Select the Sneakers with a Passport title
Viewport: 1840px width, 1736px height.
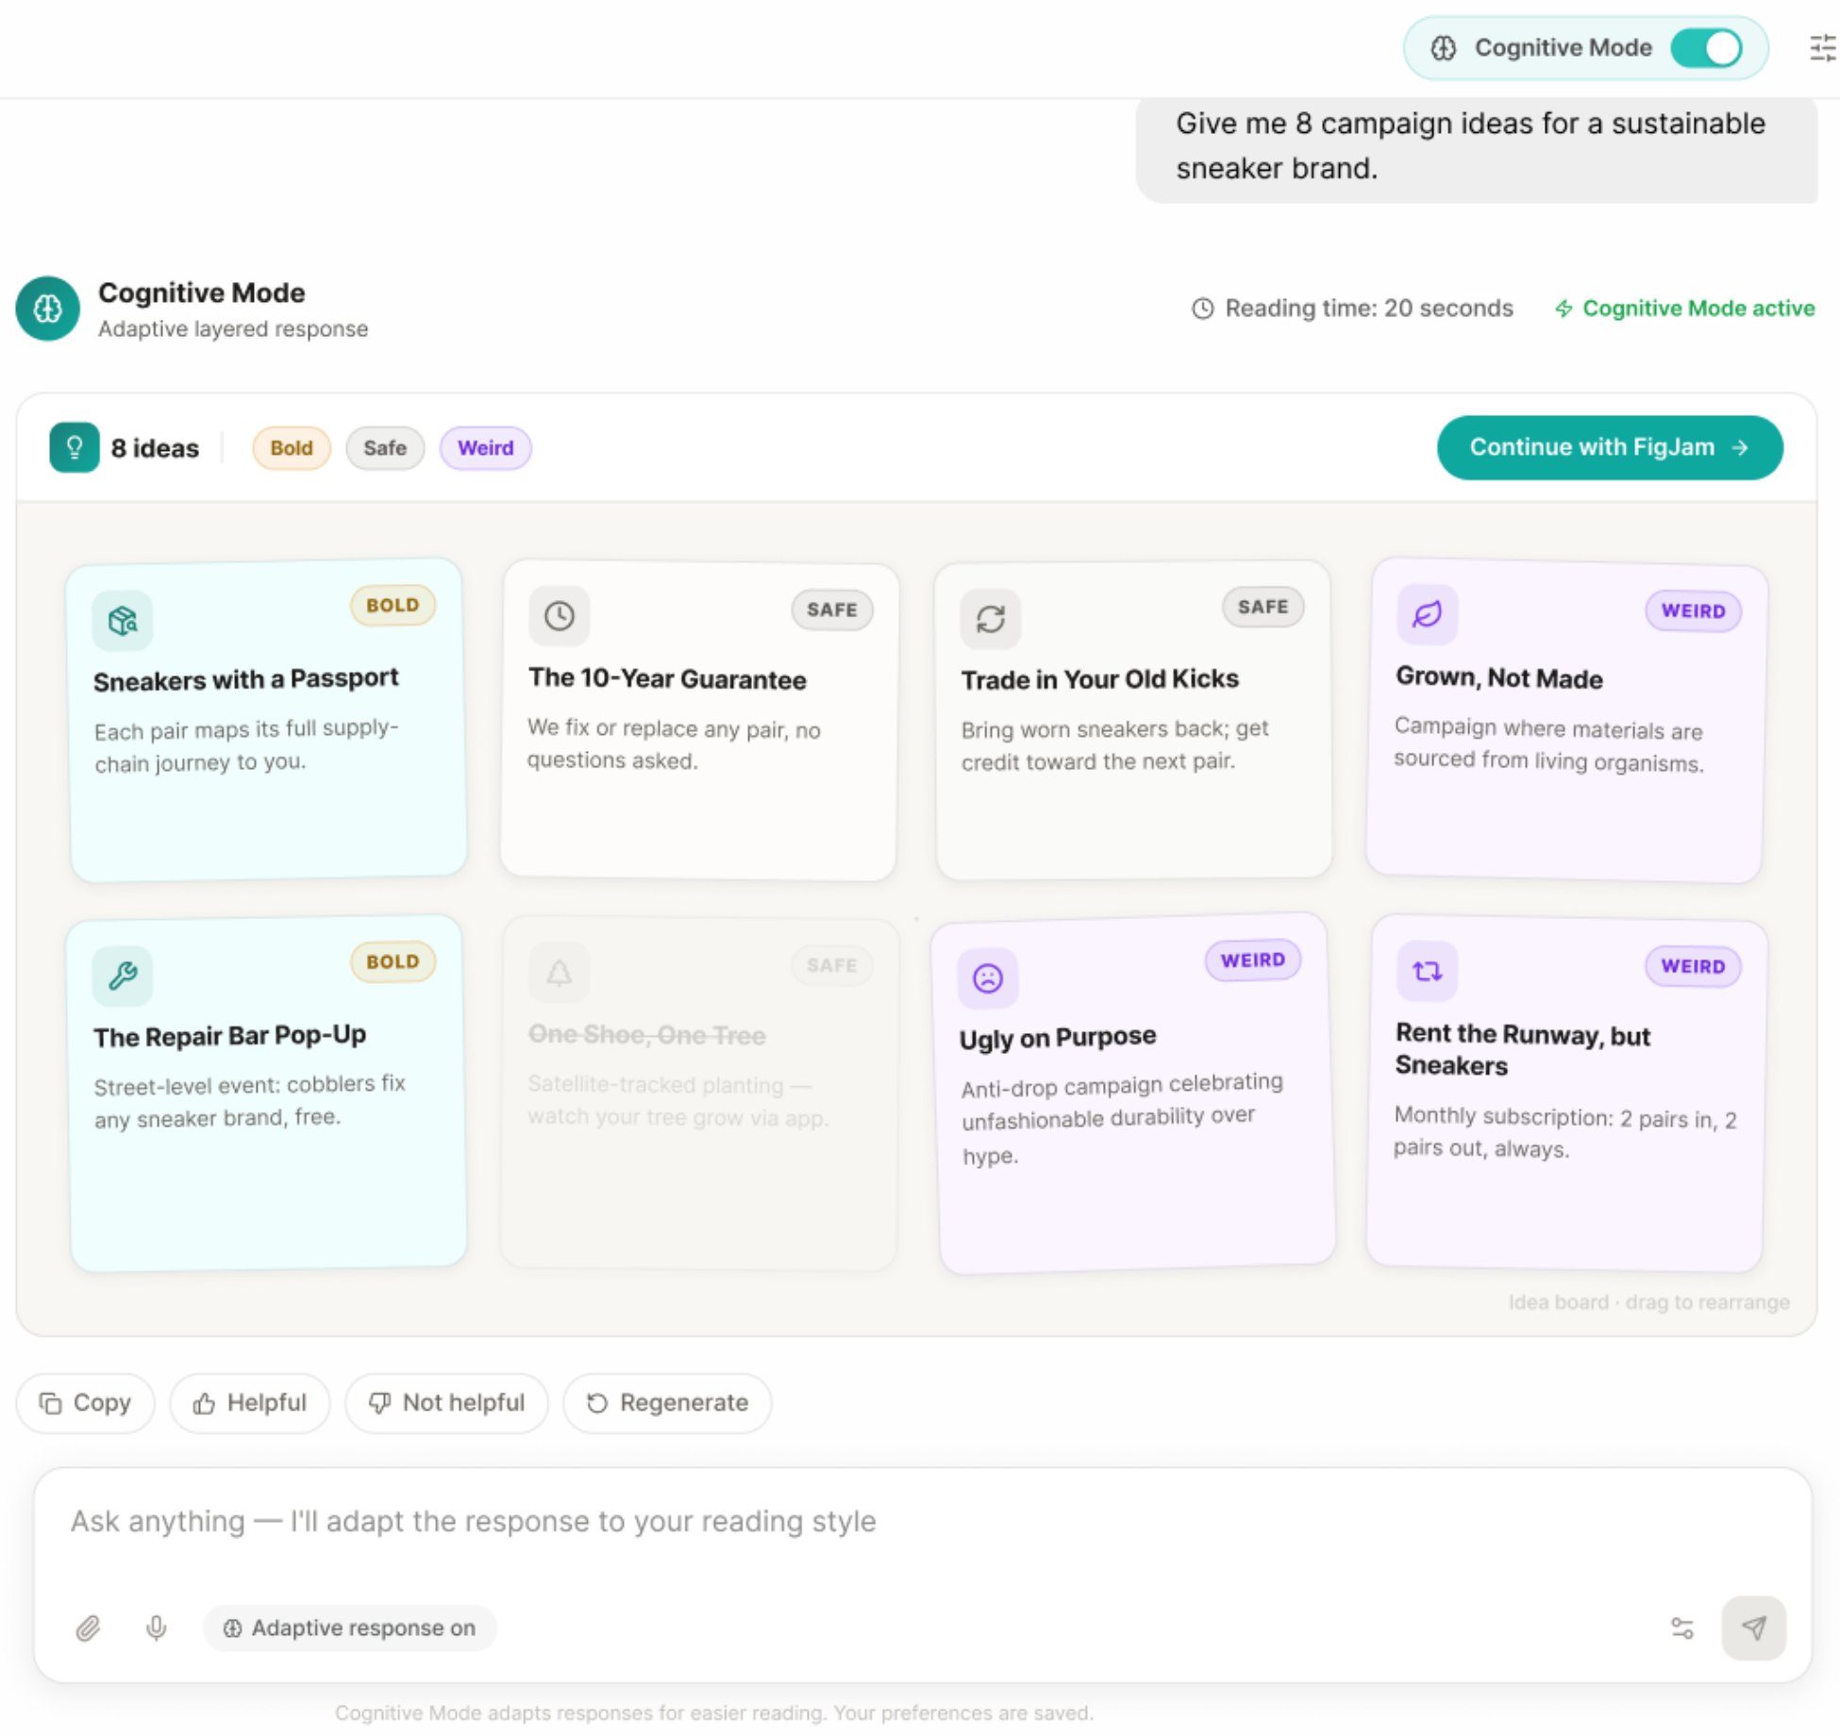click(246, 679)
